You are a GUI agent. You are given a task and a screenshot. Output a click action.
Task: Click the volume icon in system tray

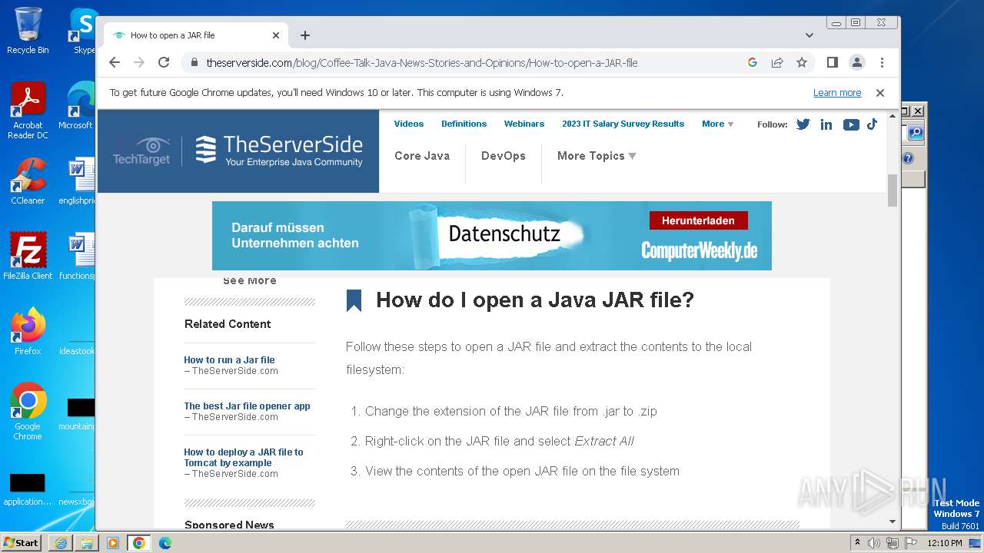874,543
